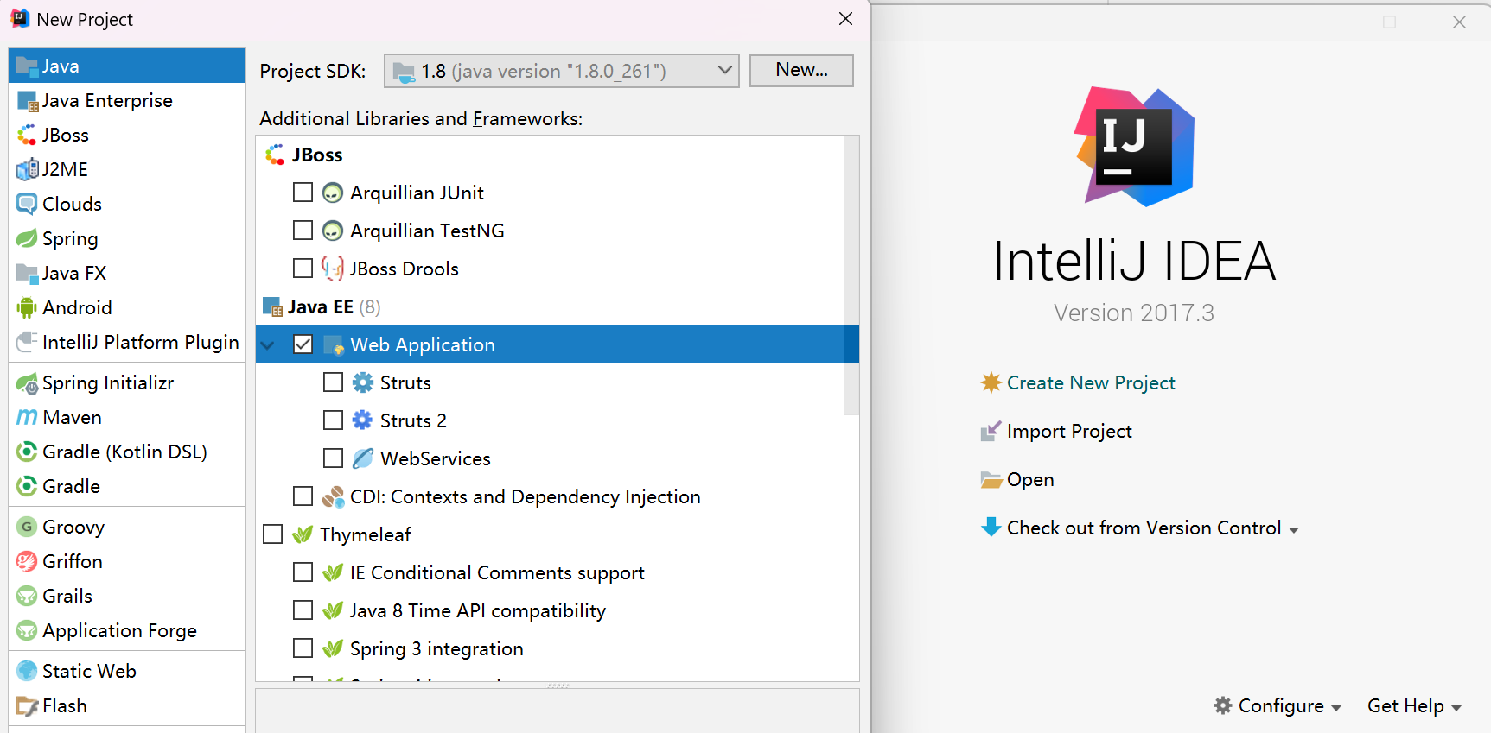
Task: Uncheck the Web Application checkbox
Action: tap(303, 344)
